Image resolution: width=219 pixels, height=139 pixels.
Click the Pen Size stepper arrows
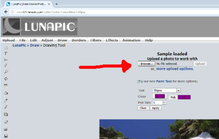click(x=164, y=103)
